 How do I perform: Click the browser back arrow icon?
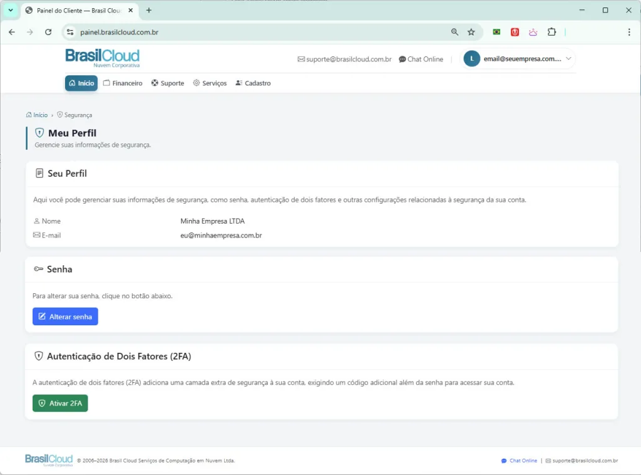click(12, 32)
